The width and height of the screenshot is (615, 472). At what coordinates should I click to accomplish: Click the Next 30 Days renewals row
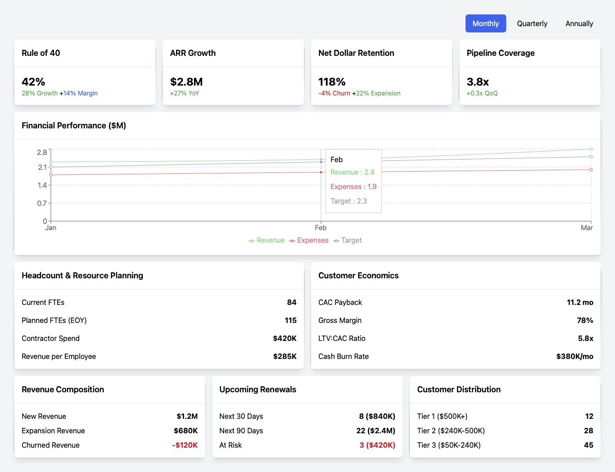(307, 416)
